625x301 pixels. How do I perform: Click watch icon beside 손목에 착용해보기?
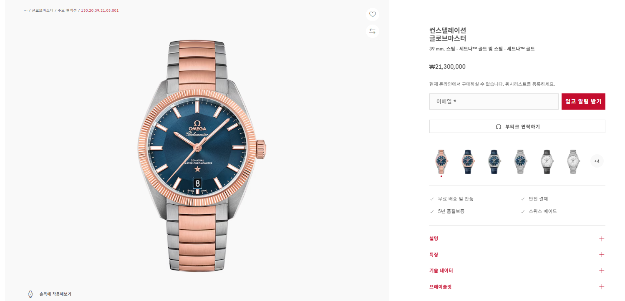pos(30,294)
